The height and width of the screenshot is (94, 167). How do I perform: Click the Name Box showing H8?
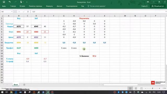click(x=6, y=11)
